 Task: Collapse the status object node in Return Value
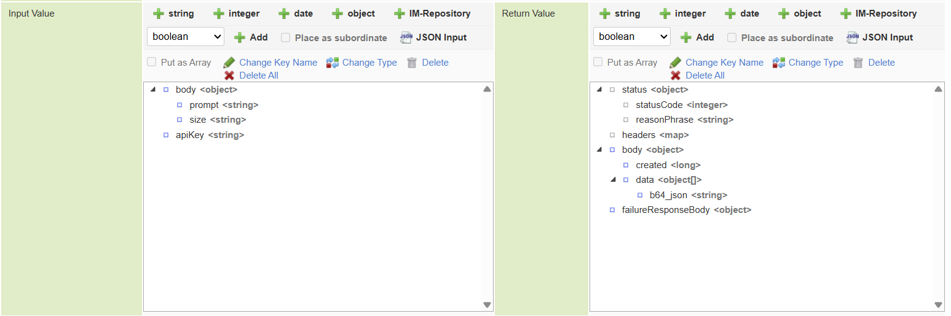coord(599,90)
